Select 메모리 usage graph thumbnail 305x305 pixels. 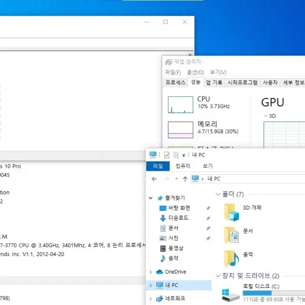[x=181, y=130]
